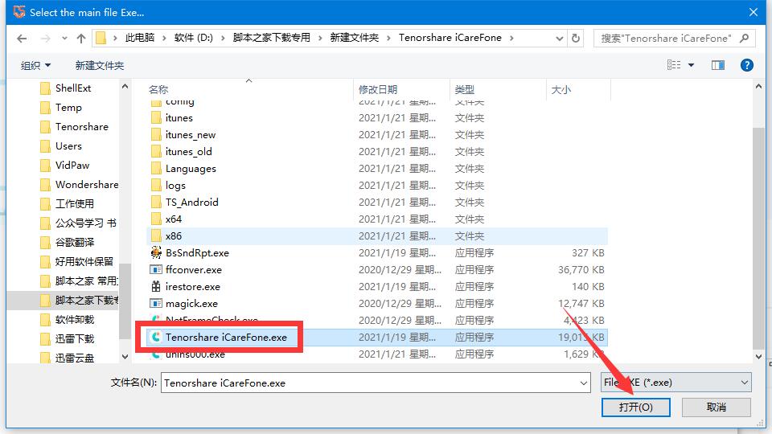772x434 pixels.
Task: Select 工作使用 folder in sidebar
Action: coord(74,203)
